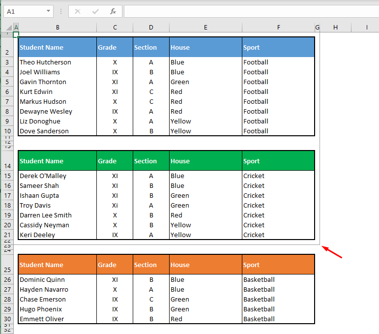The image size is (379, 334).
Task: Select column C header
Action: pyautogui.click(x=115, y=28)
